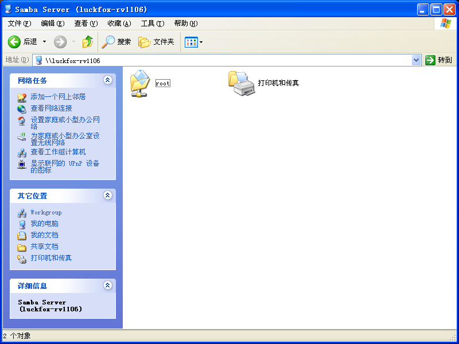Click the Samba Server details text
The image size is (459, 344).
pyautogui.click(x=50, y=306)
